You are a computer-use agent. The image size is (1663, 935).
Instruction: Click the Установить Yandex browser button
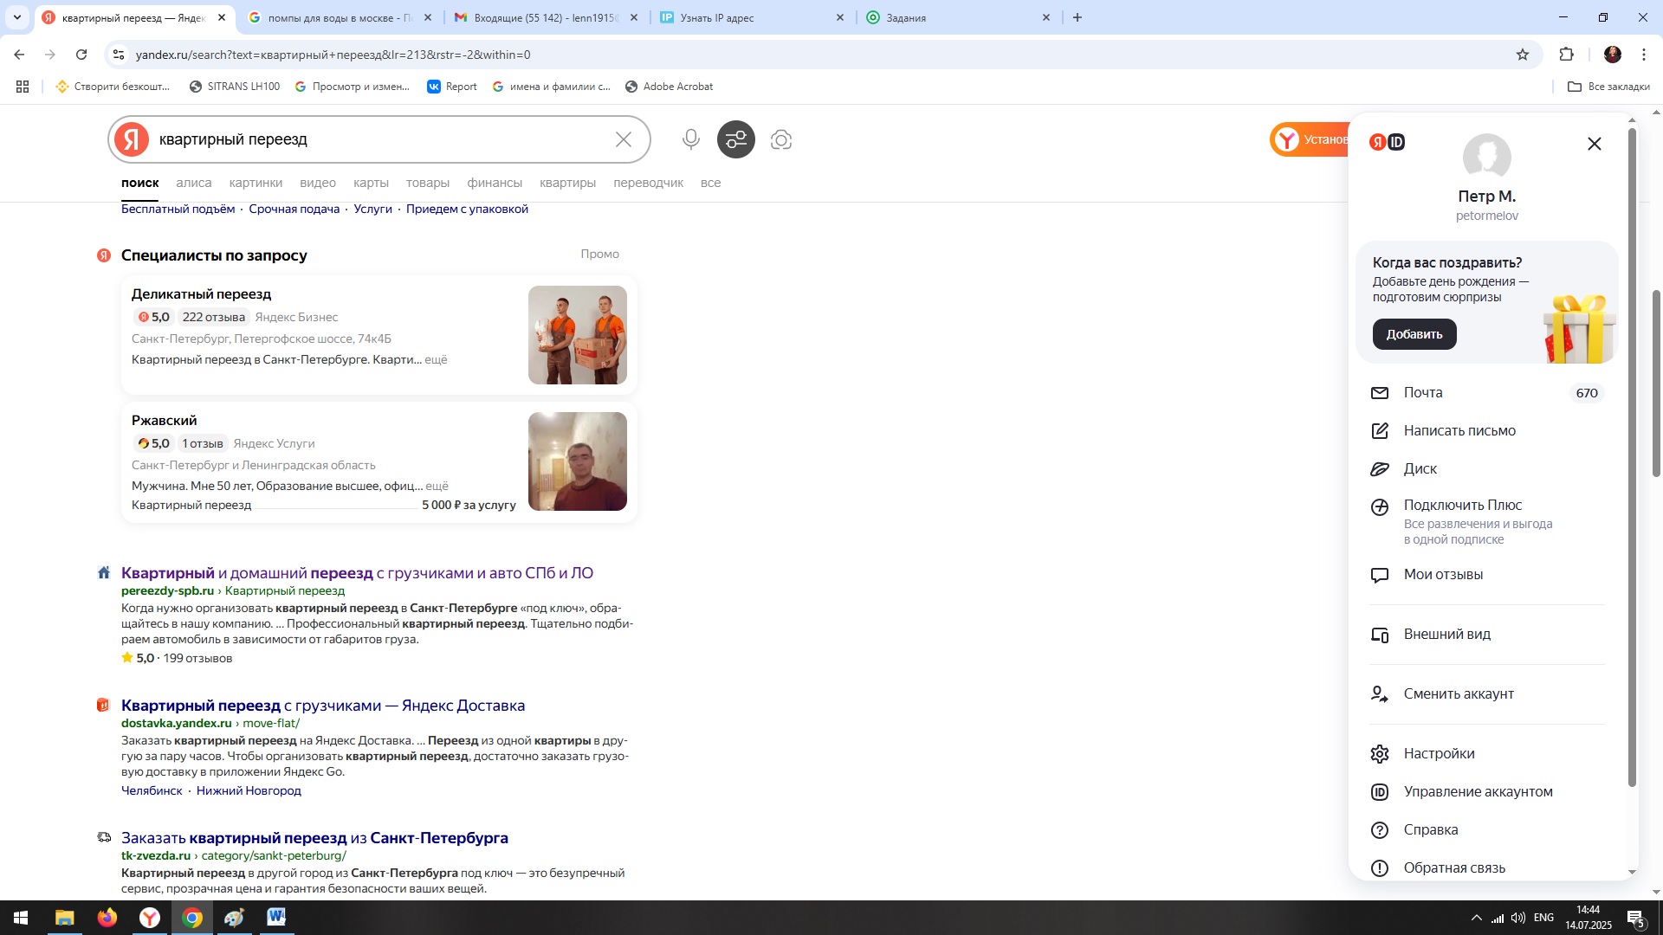point(1310,139)
